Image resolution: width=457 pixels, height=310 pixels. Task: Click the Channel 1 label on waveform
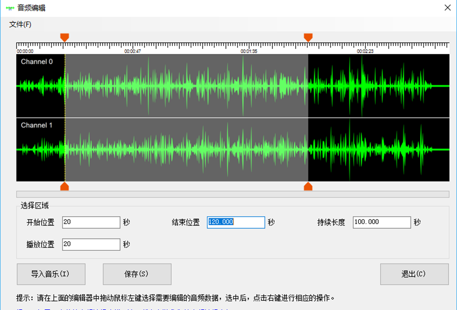(x=37, y=125)
